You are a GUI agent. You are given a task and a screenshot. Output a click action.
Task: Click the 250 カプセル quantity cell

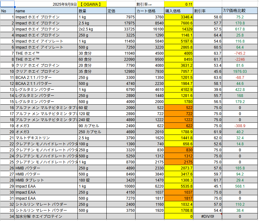[x=92, y=132]
